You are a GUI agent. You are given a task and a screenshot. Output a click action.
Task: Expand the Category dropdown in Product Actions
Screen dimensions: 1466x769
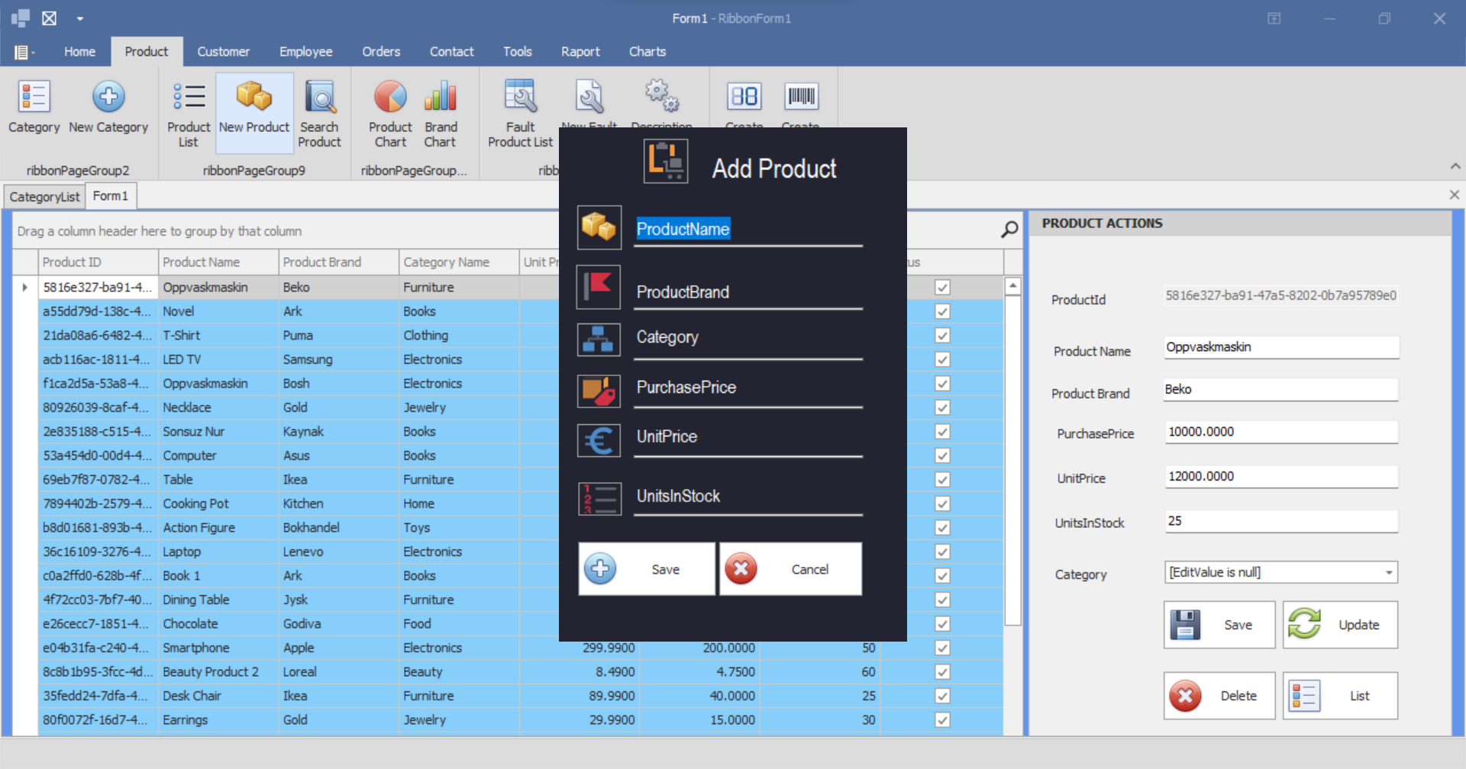pos(1388,573)
